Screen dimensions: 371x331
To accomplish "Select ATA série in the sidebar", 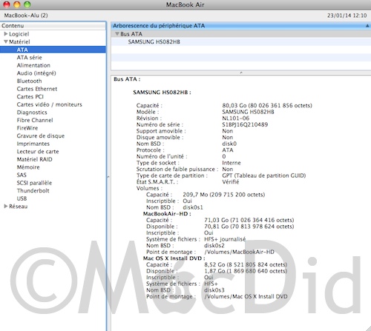I will [x=29, y=58].
